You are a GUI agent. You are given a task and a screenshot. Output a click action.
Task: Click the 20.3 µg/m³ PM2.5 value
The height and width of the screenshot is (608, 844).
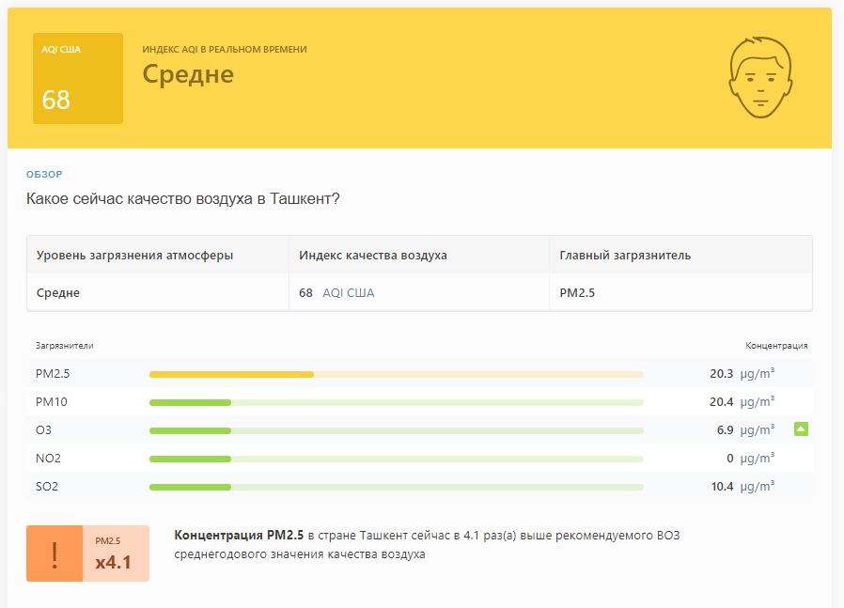pyautogui.click(x=742, y=373)
